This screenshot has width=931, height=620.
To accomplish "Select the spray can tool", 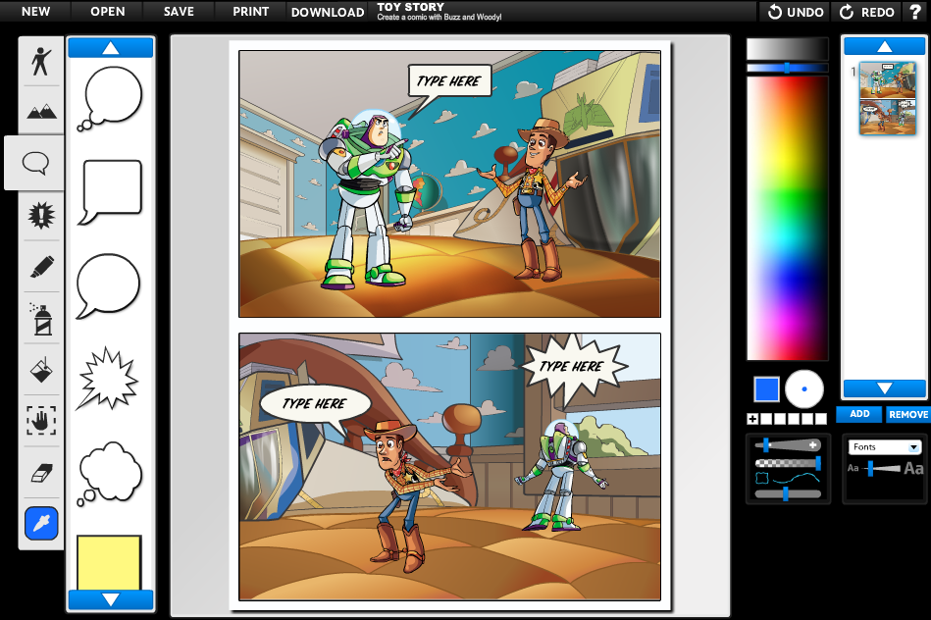I will click(x=41, y=318).
